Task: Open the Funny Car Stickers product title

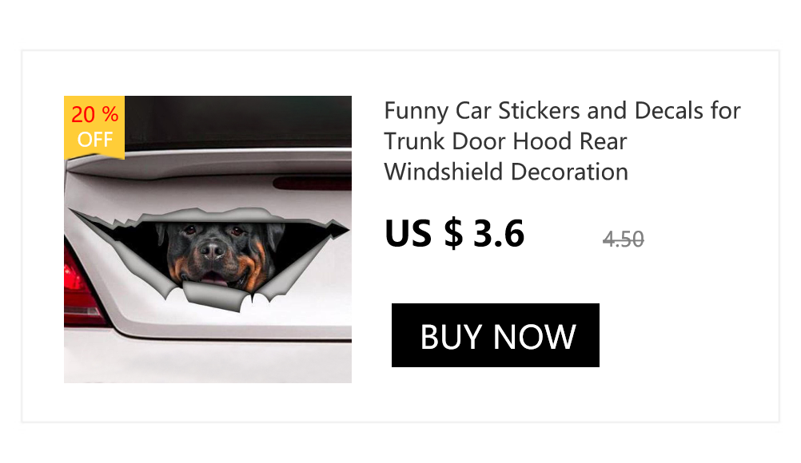Action: (562, 141)
